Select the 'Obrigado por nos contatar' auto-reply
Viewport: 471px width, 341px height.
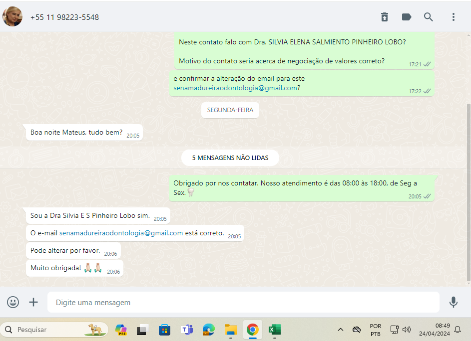point(302,188)
